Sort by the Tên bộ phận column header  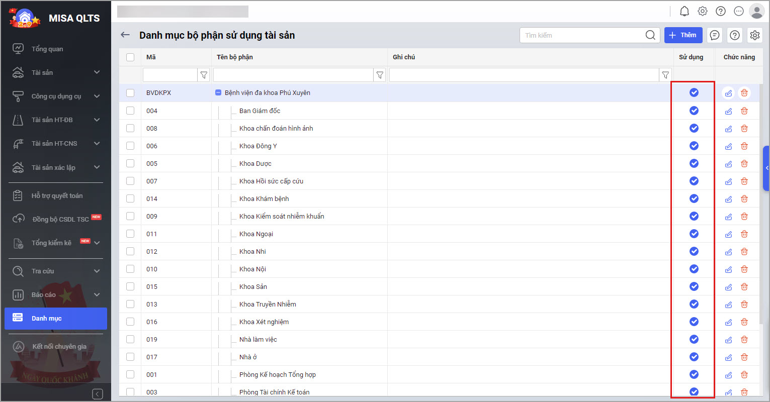(x=235, y=57)
